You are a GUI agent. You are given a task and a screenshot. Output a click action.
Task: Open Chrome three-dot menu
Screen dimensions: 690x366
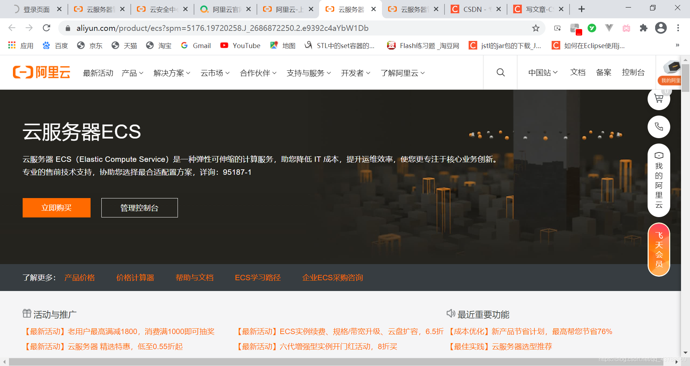(x=678, y=28)
